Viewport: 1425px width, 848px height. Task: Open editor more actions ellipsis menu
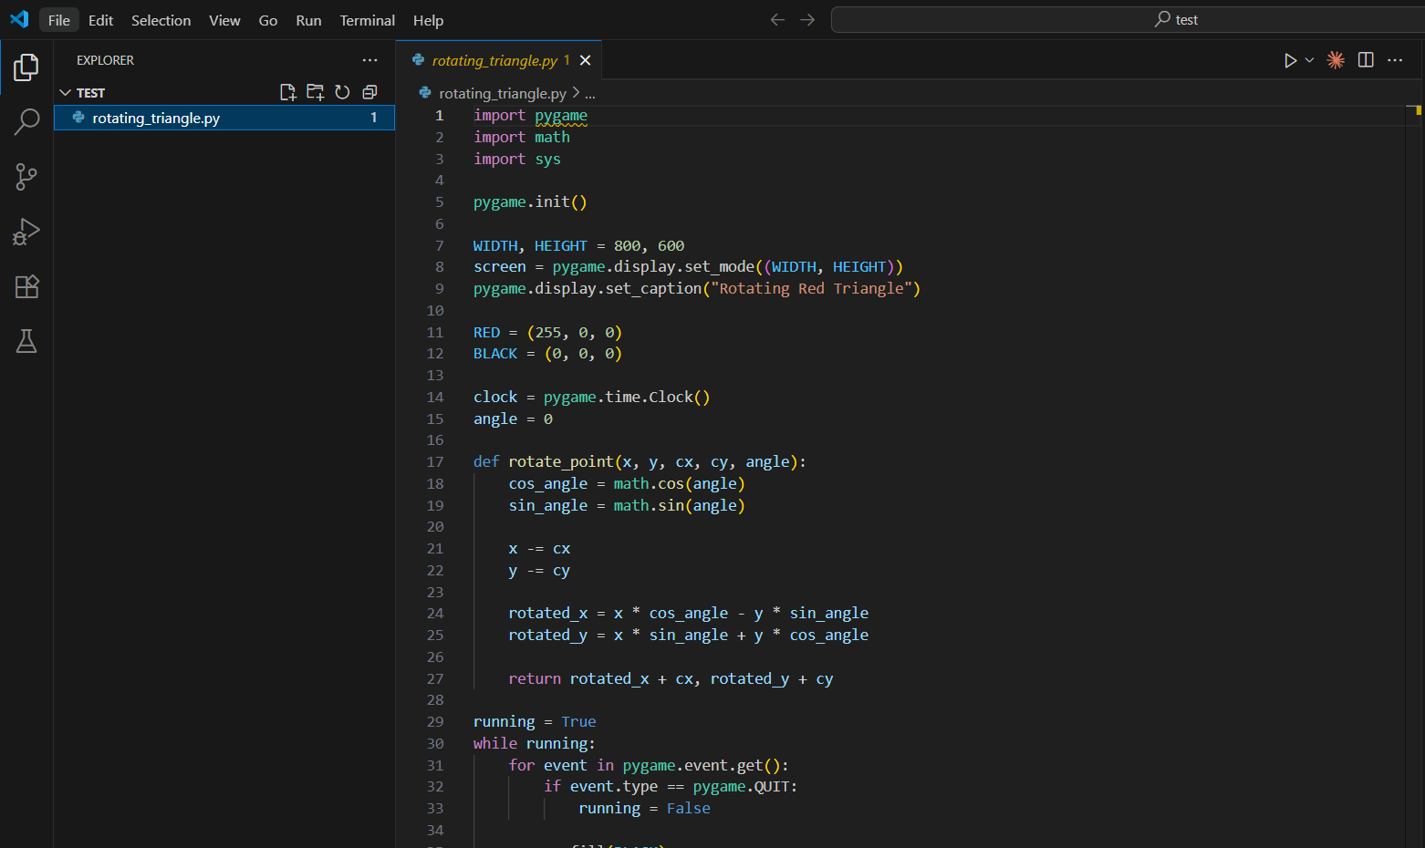coord(1395,60)
